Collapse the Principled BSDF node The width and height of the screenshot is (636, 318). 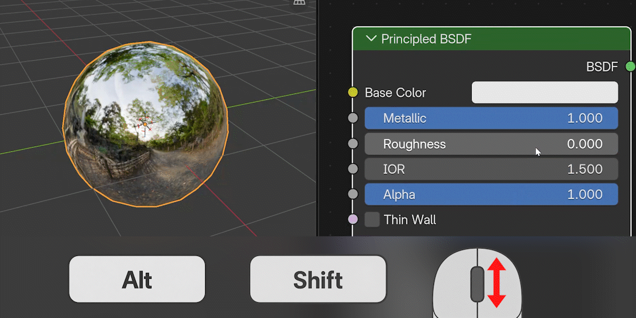[372, 39]
